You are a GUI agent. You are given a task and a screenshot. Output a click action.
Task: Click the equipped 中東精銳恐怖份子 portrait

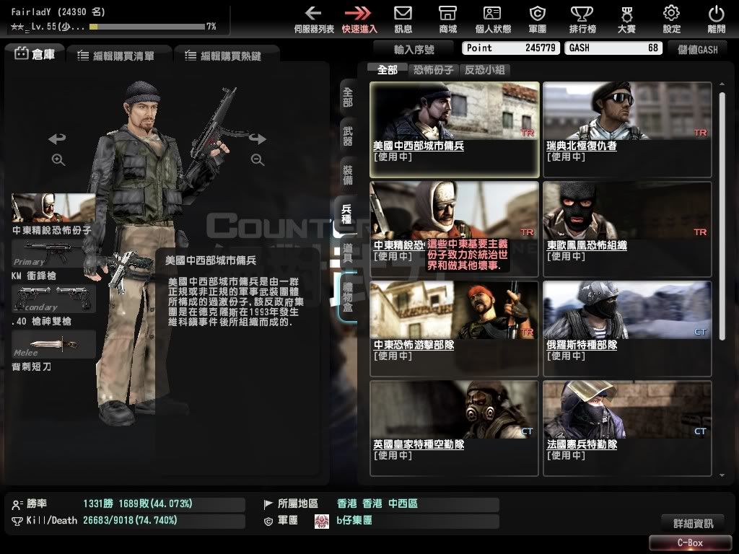pos(53,208)
